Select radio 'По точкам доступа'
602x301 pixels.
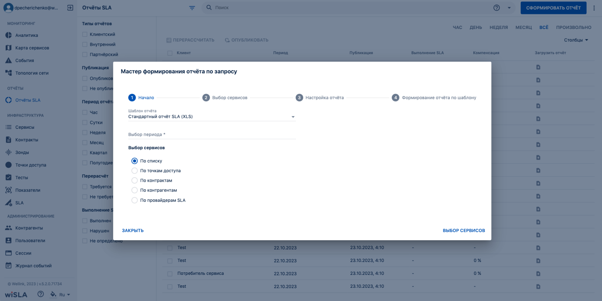[135, 171]
